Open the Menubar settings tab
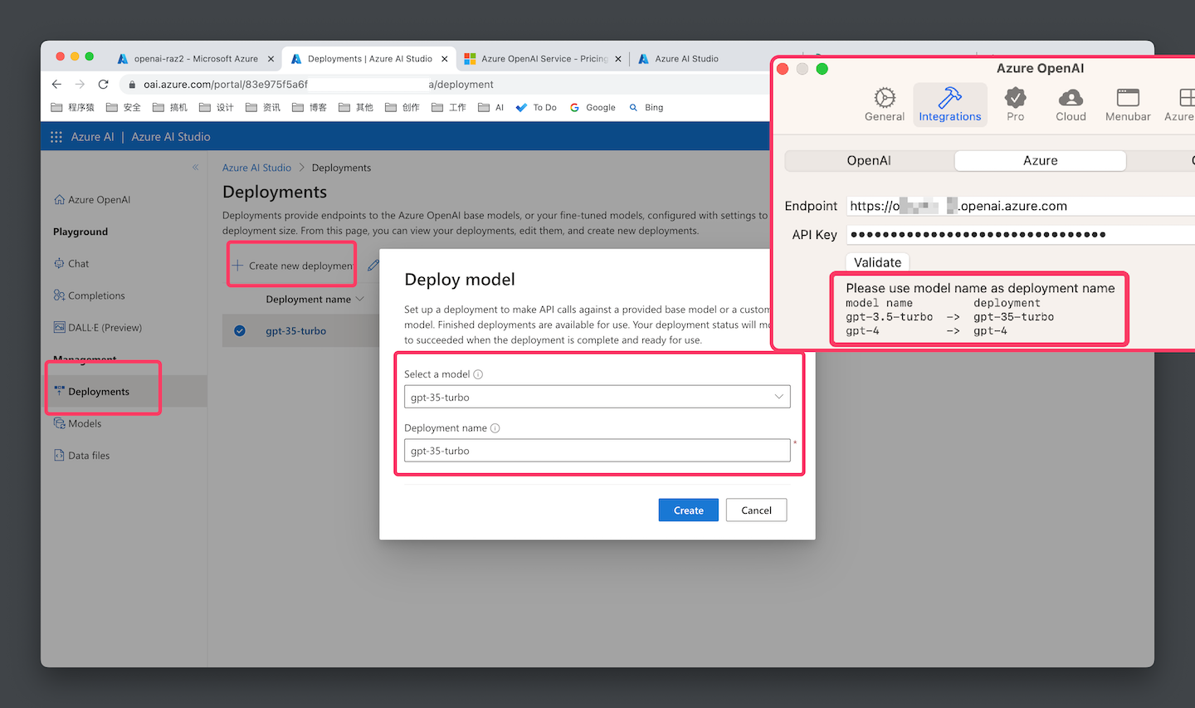This screenshot has height=708, width=1195. click(x=1128, y=105)
